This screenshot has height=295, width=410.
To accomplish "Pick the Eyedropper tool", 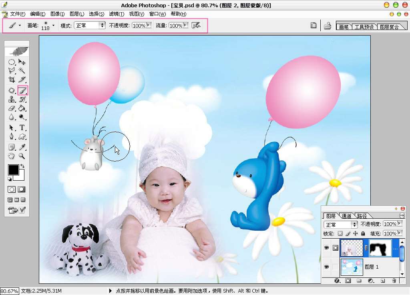I will 22,147.
